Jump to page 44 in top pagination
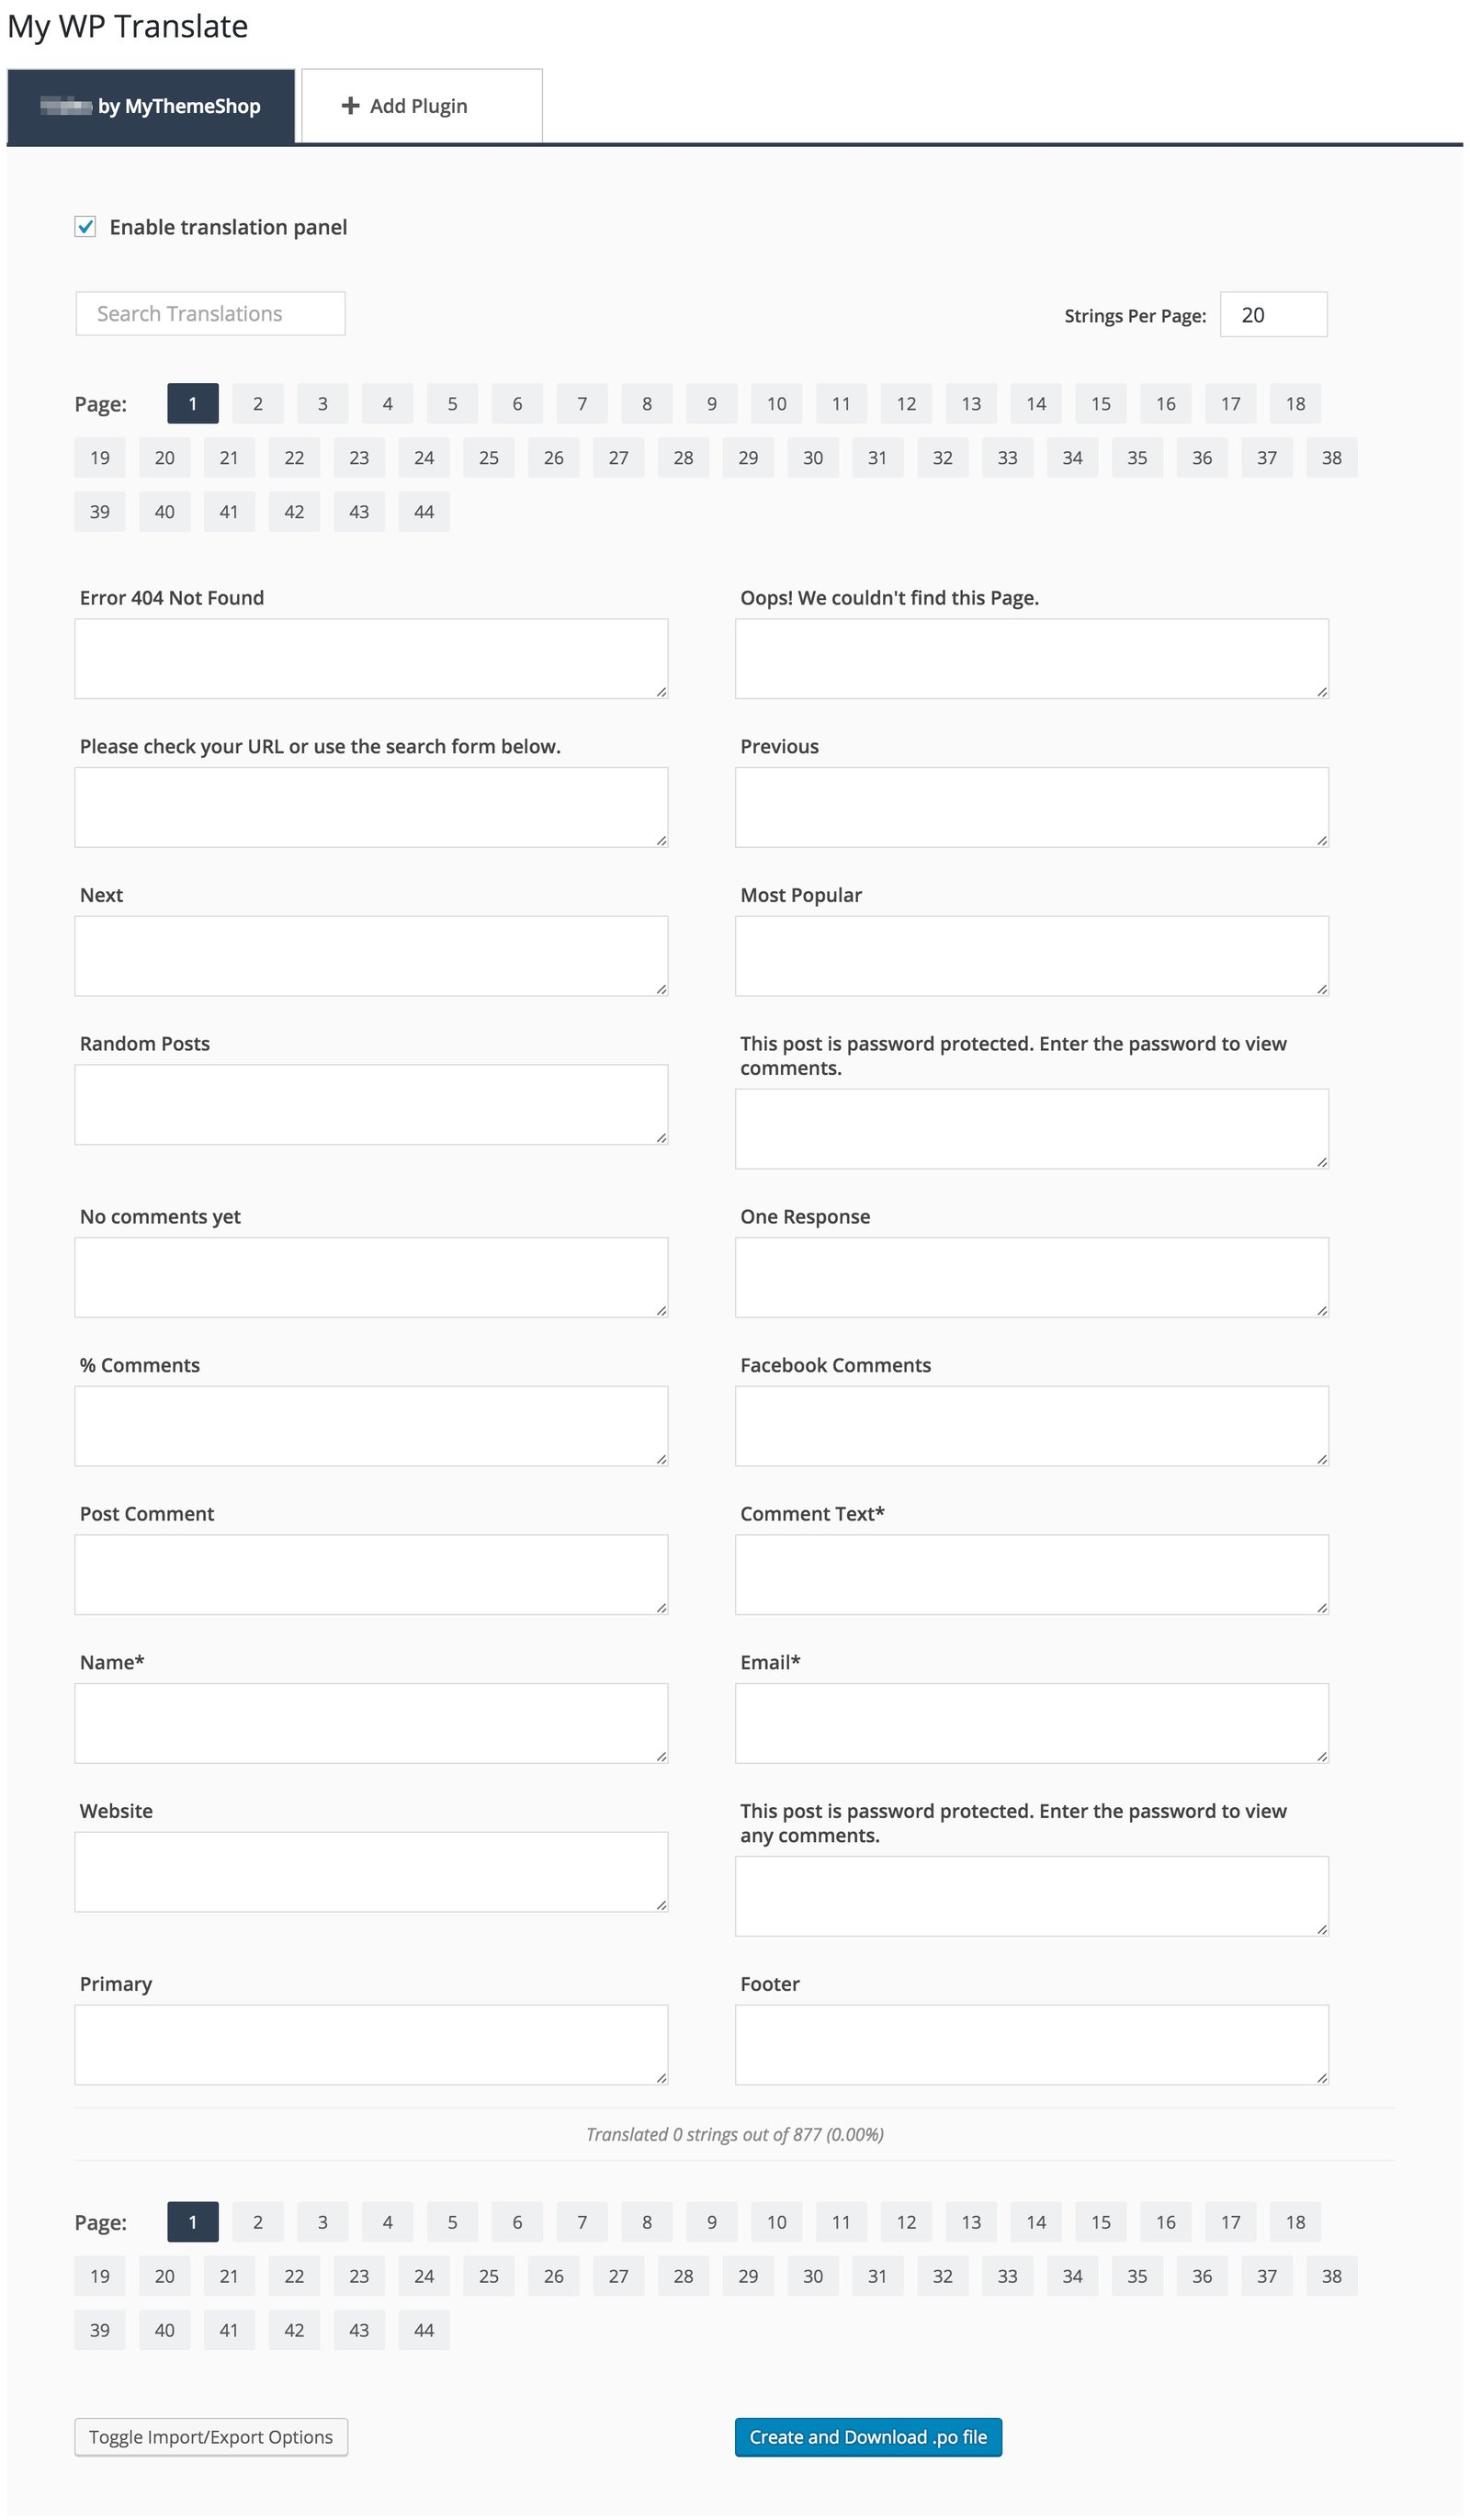 (424, 512)
